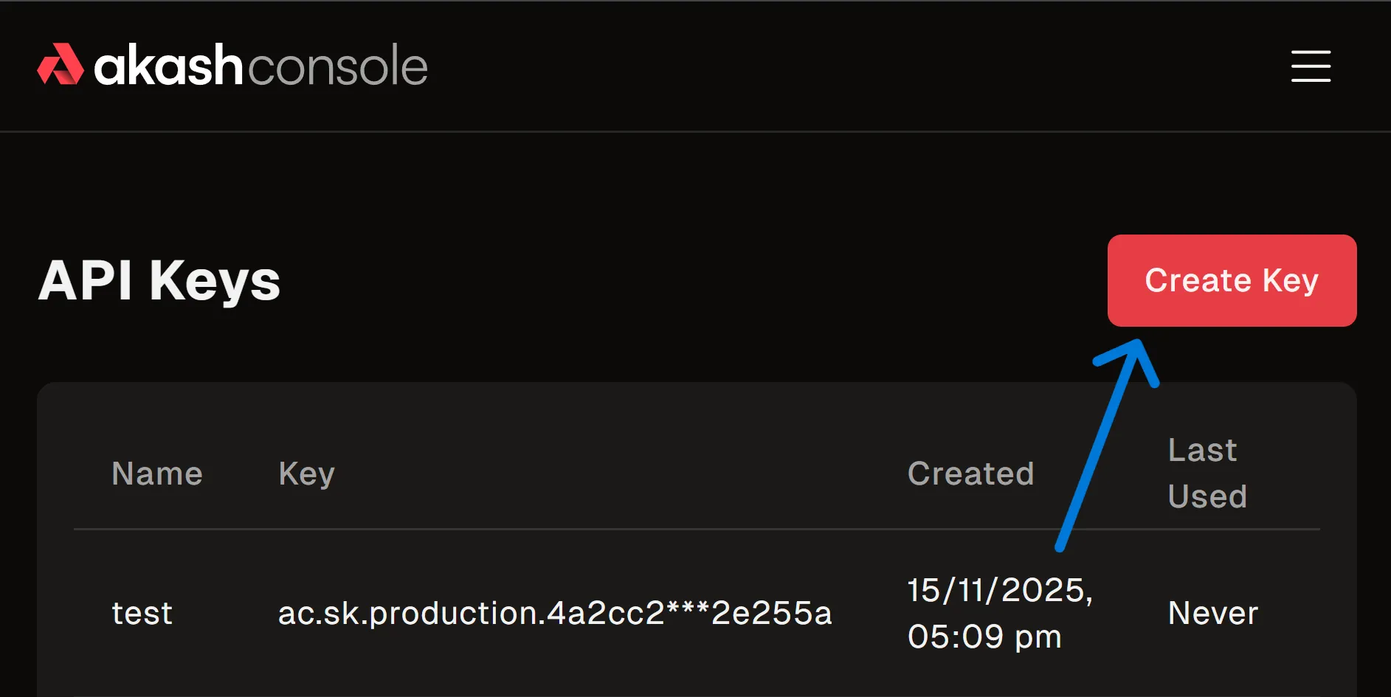The width and height of the screenshot is (1391, 697).
Task: Click the Last Used column header
Action: tap(1206, 473)
